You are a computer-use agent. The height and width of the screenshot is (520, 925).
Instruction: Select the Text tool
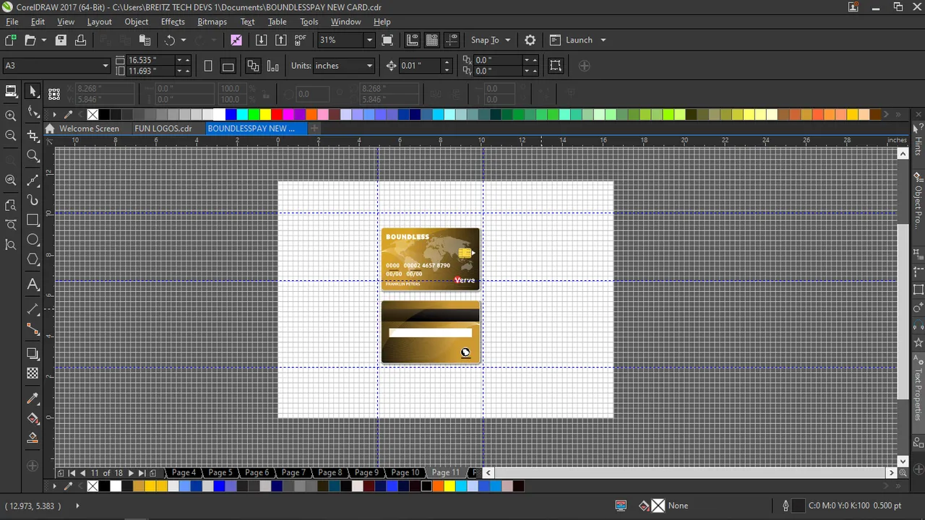click(33, 285)
